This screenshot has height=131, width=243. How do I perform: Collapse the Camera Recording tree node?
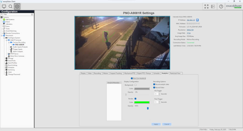tap(9, 42)
